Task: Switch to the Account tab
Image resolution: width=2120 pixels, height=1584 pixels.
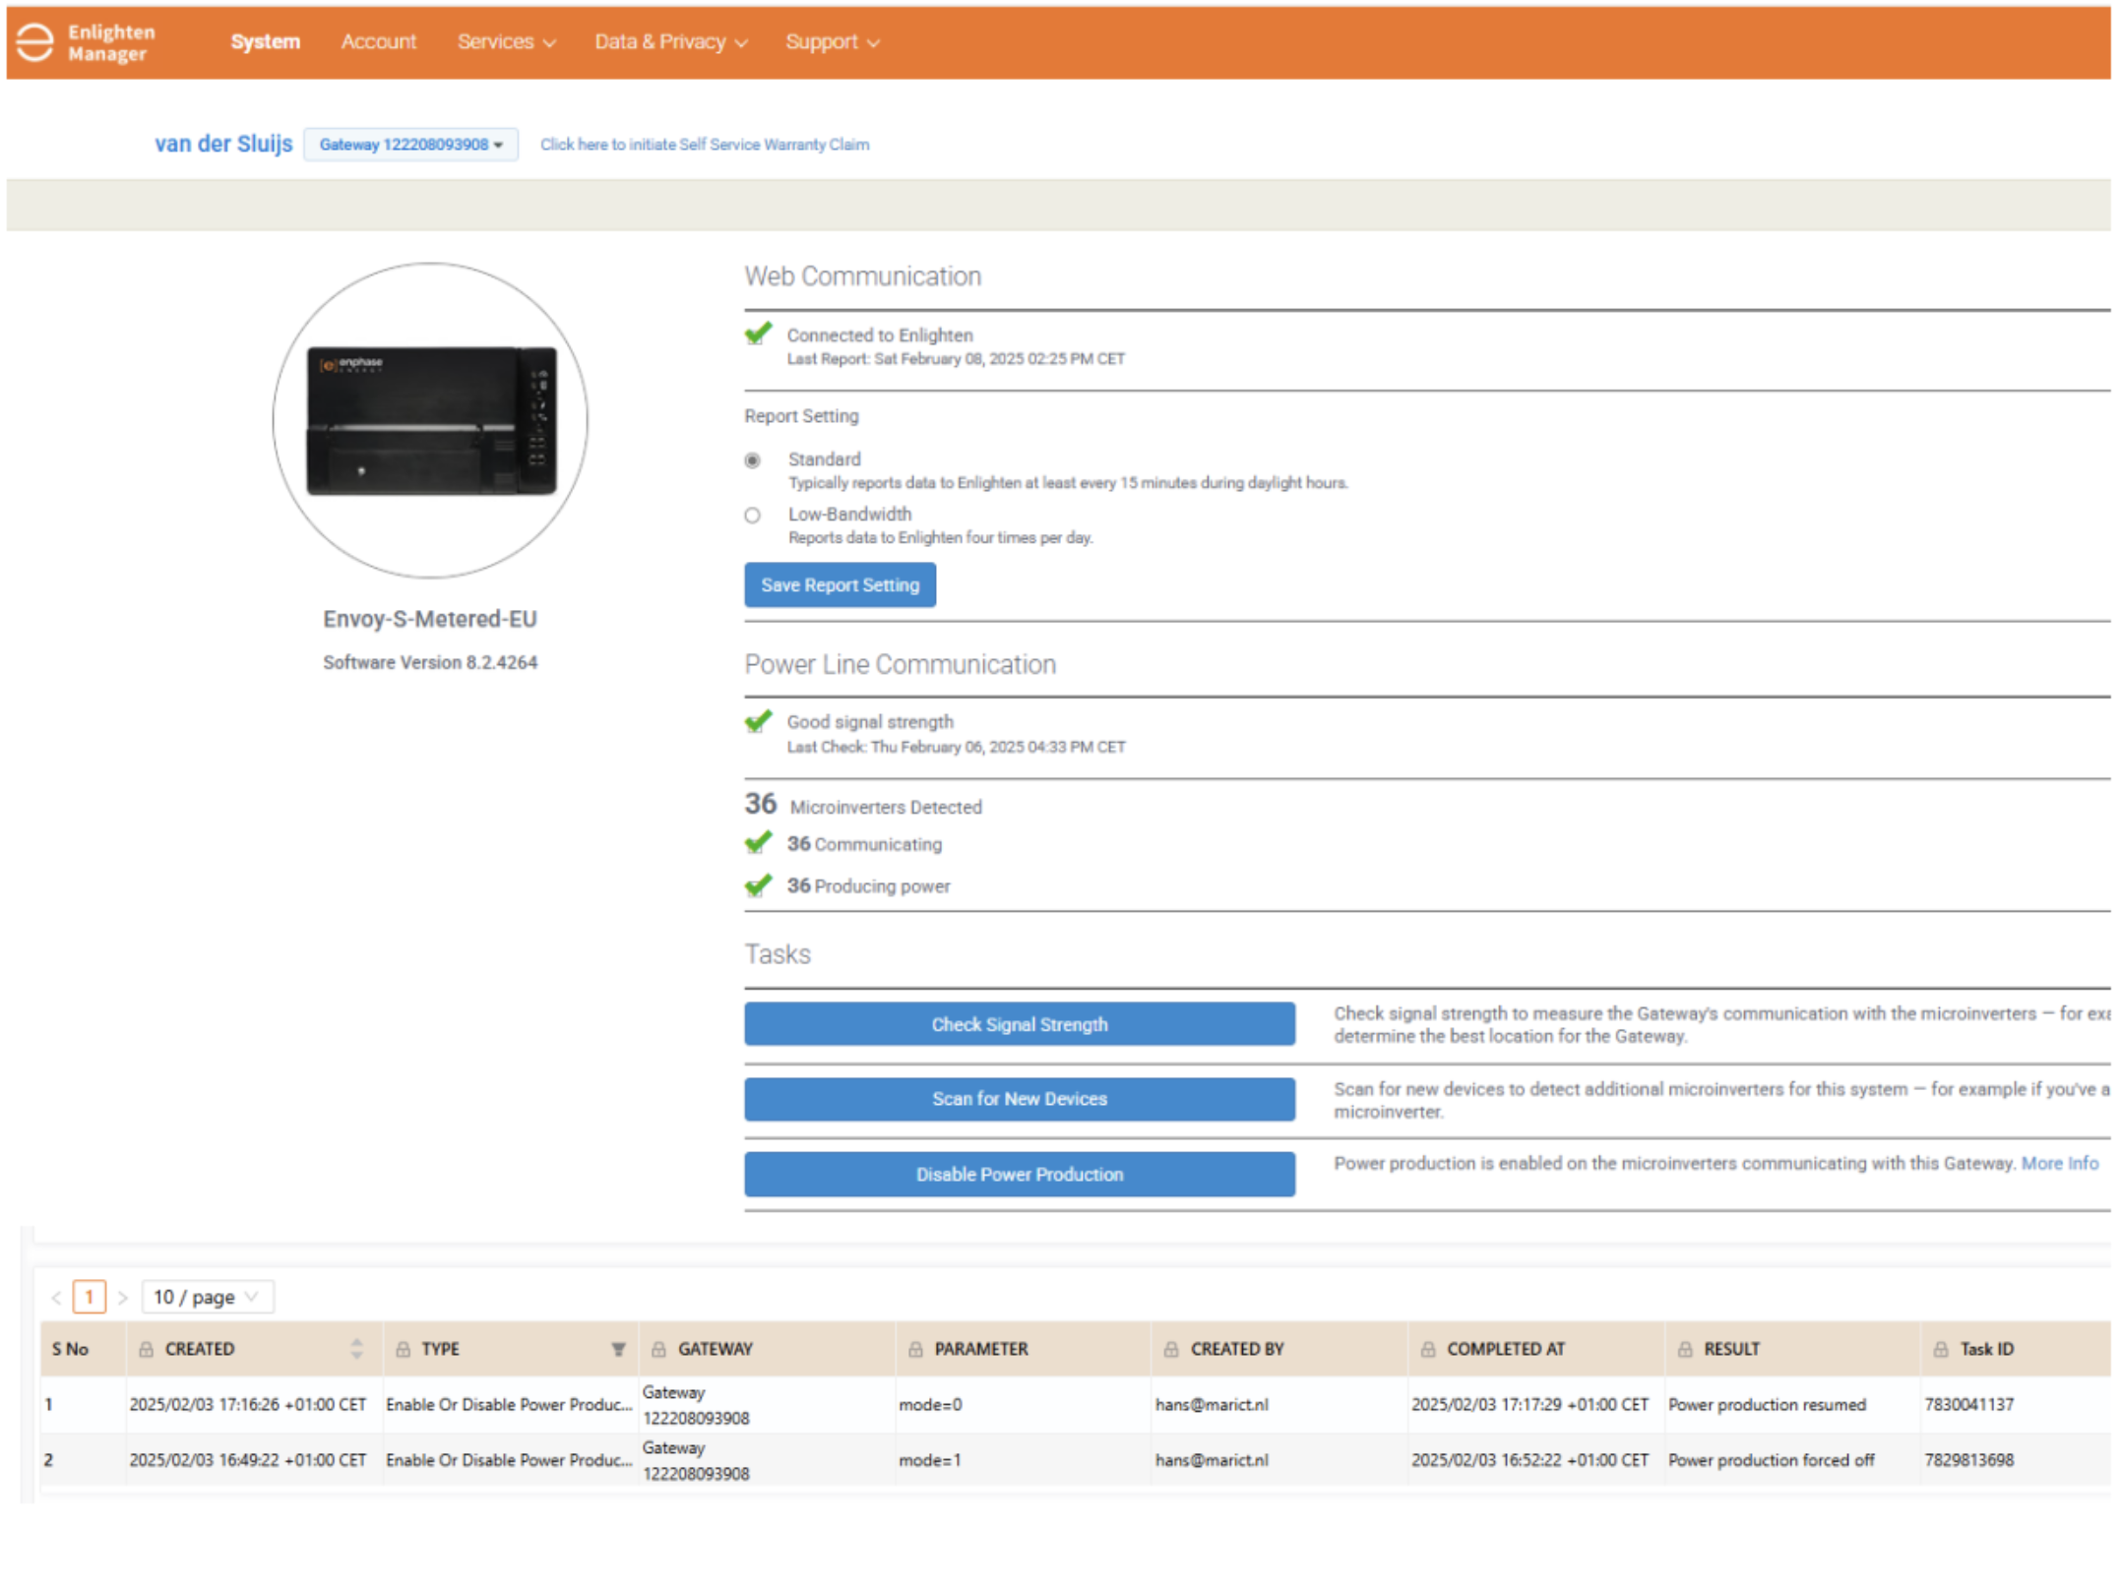Action: coord(378,42)
